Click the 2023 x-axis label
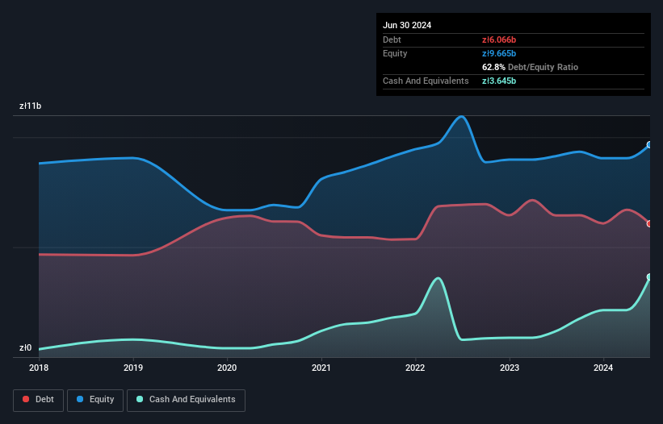 (510, 368)
